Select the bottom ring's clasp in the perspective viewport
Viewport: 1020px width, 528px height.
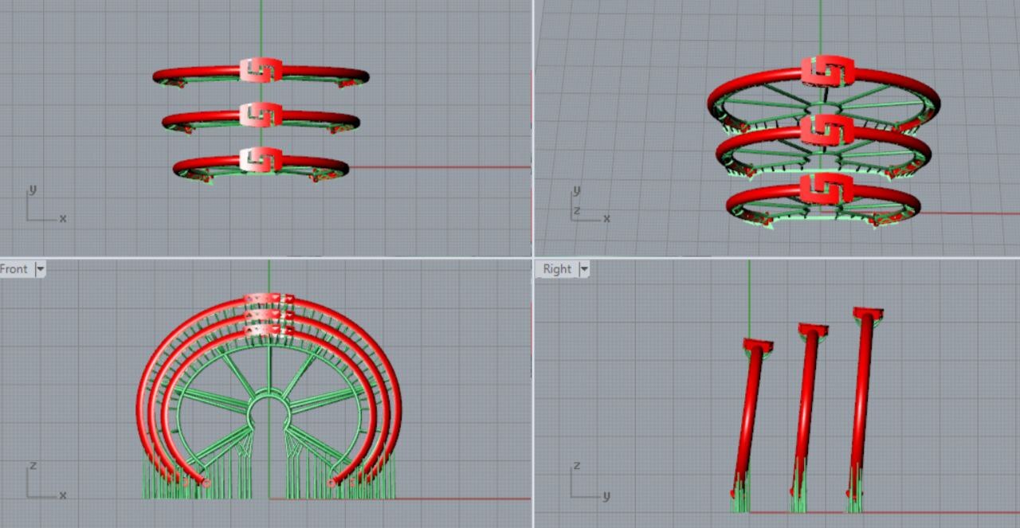[x=826, y=189]
